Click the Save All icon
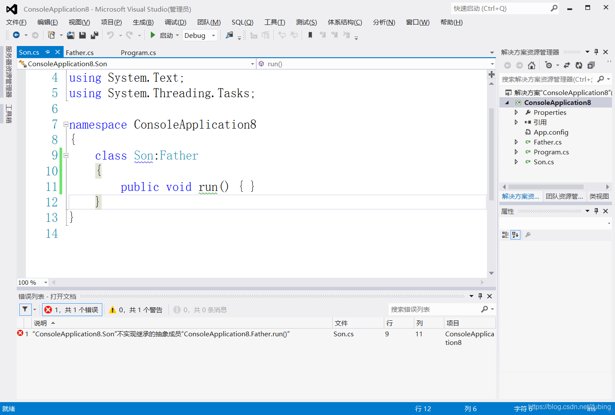Screen dimensions: 615x415 95,35
